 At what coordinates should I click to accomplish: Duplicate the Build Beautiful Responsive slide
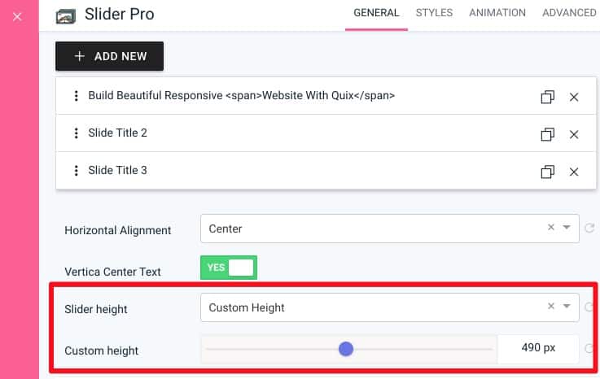click(548, 97)
